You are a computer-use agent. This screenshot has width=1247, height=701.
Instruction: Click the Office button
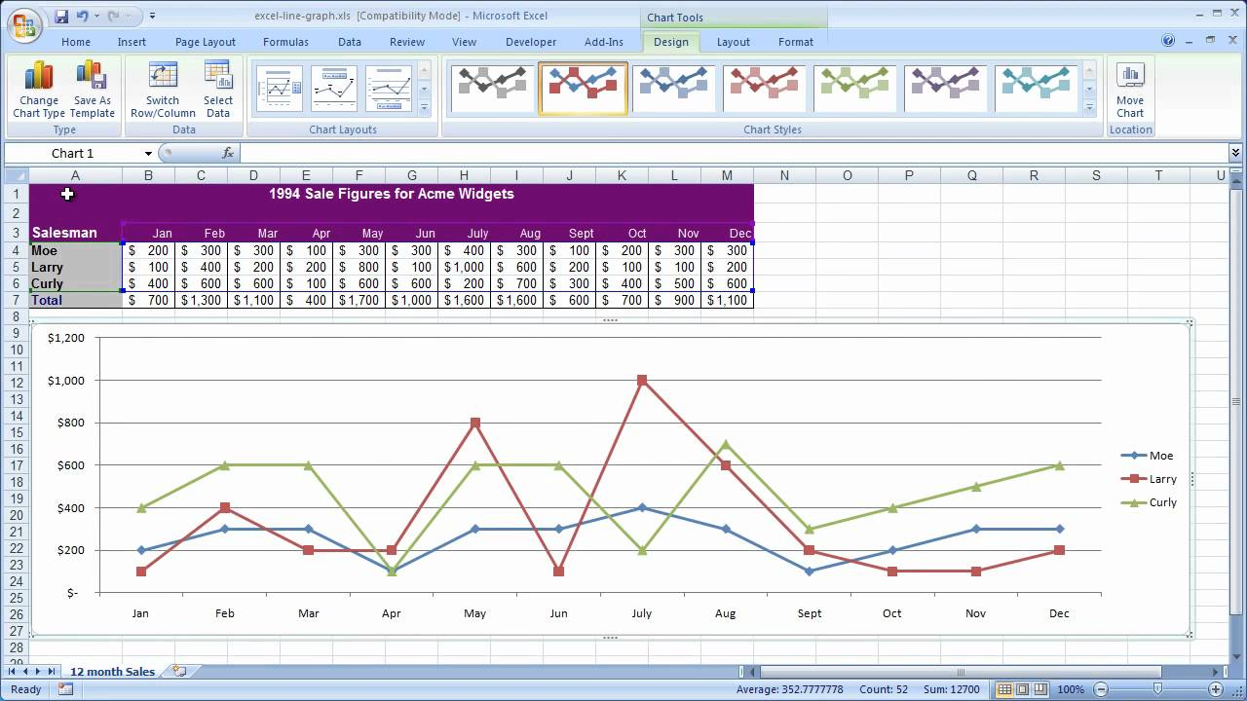coord(23,25)
